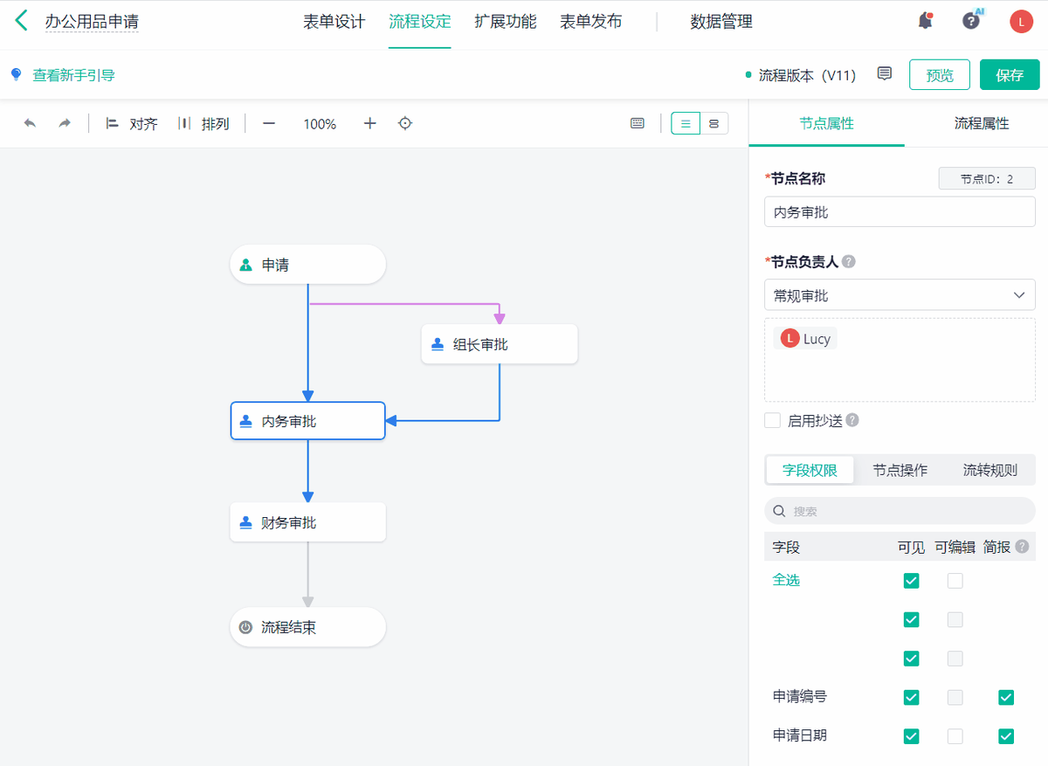Click the 100% zoom level value
Image resolution: width=1048 pixels, height=766 pixels.
click(x=320, y=124)
